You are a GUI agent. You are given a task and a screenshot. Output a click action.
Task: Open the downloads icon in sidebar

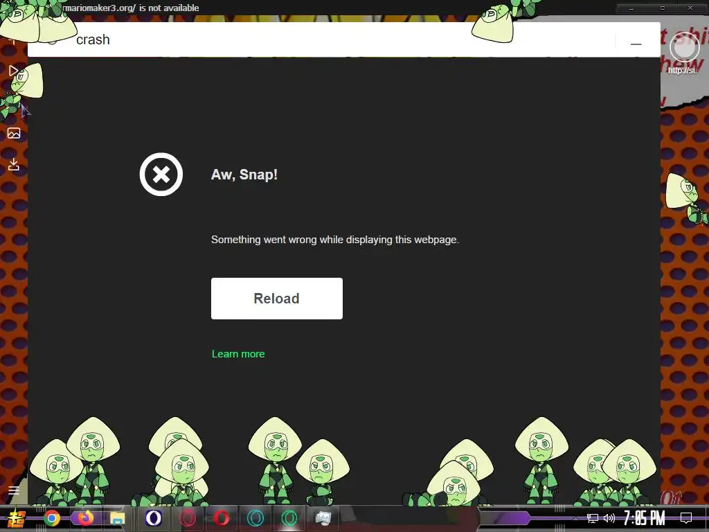pos(14,164)
